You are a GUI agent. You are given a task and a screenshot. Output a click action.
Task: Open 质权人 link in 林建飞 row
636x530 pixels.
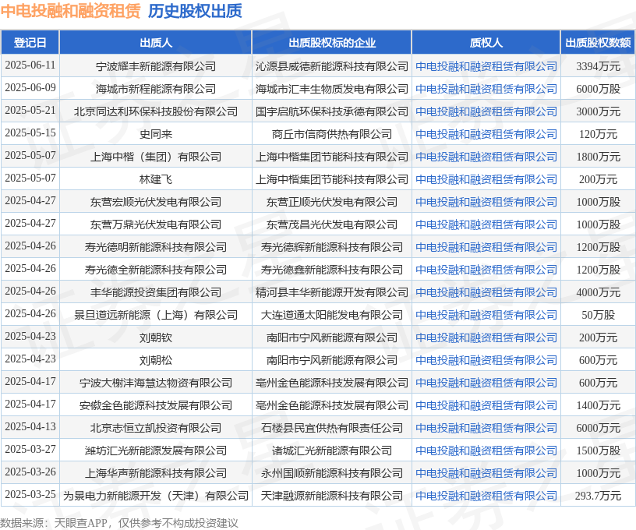(x=486, y=179)
